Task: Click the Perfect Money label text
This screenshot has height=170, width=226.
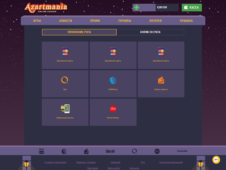Action: coord(113,118)
